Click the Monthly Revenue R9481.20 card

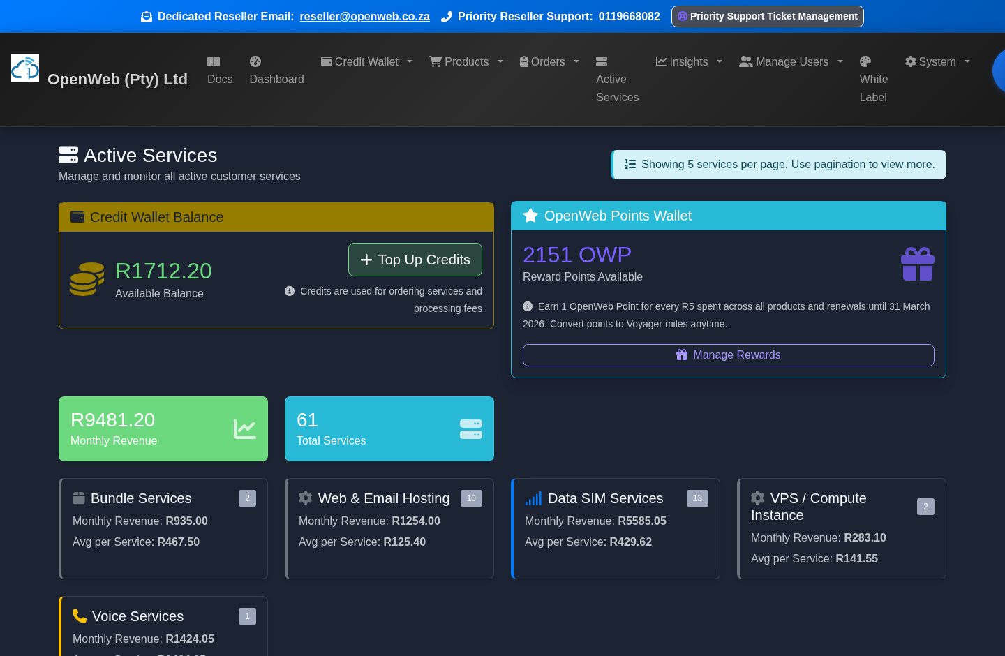[x=163, y=428]
